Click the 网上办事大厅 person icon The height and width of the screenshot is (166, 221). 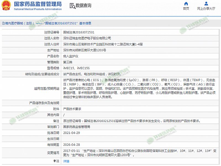coord(206,4)
